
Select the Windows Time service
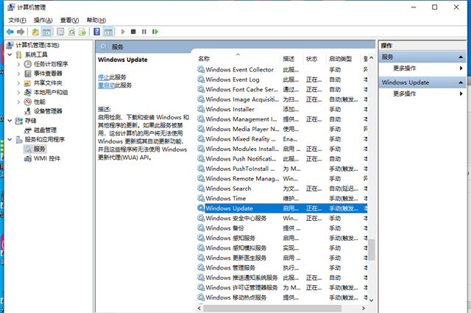point(282,198)
